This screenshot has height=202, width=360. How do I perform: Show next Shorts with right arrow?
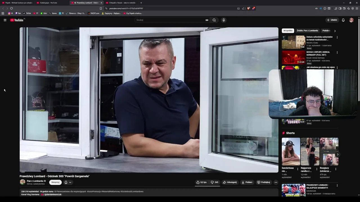(337, 155)
